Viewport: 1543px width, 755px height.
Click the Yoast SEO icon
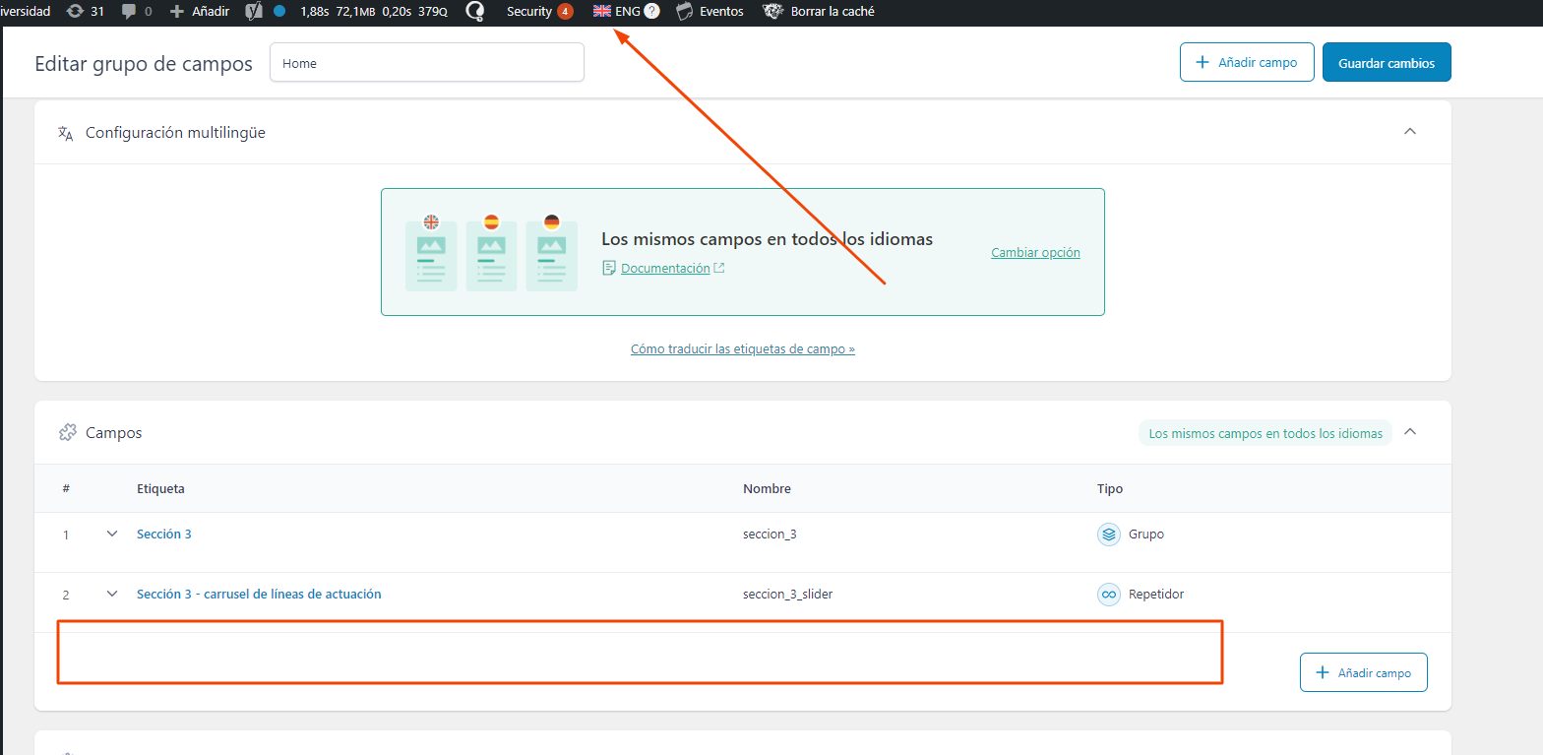point(254,12)
